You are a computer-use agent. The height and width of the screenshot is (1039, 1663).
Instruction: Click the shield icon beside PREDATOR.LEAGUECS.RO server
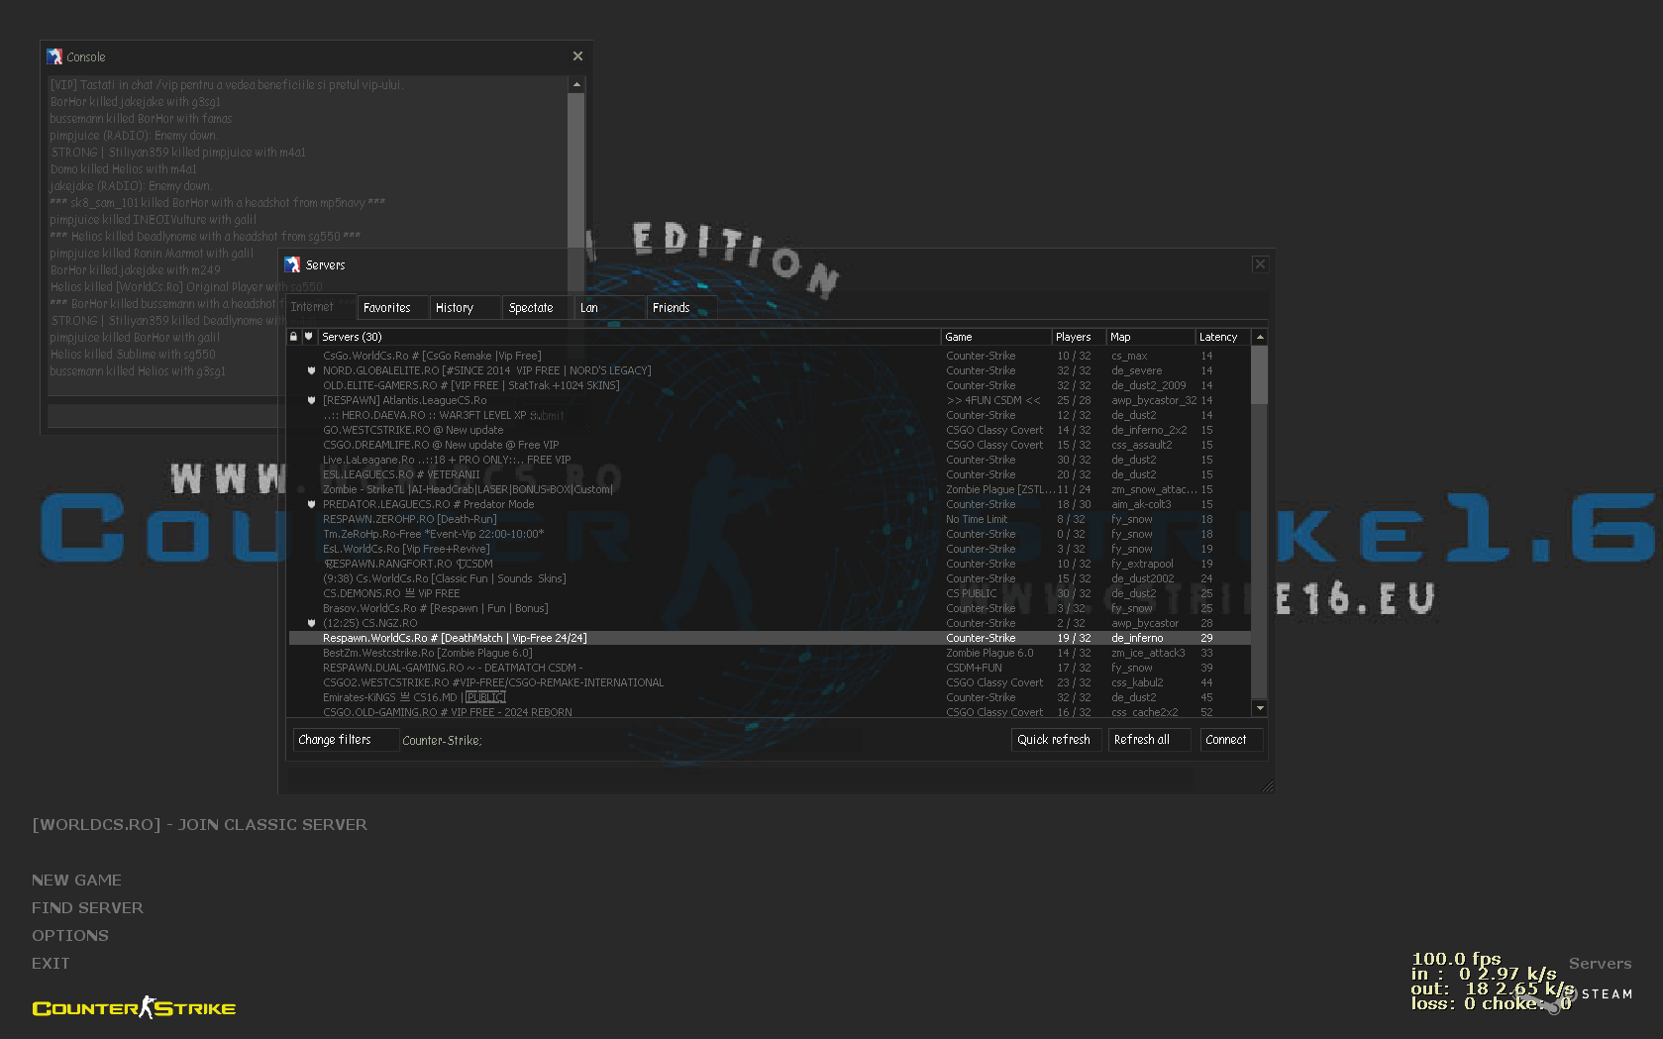coord(311,505)
